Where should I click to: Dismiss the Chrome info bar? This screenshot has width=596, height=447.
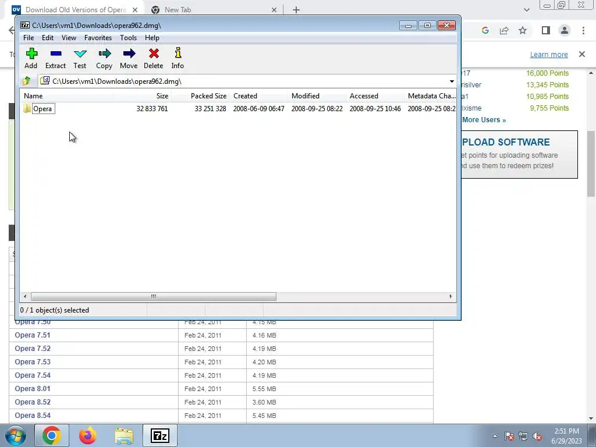582,54
